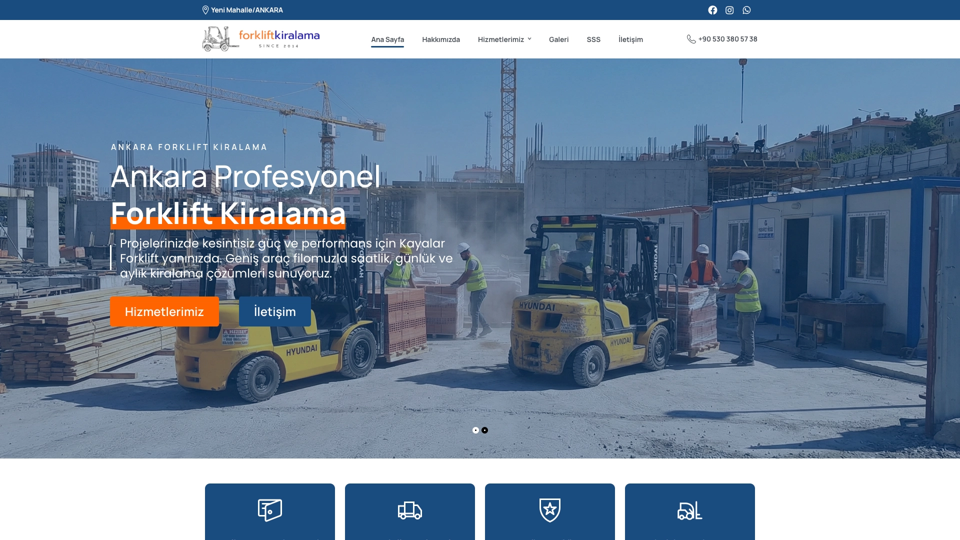The width and height of the screenshot is (960, 540).
Task: Open the Hakkımızda menu item
Action: [440, 39]
